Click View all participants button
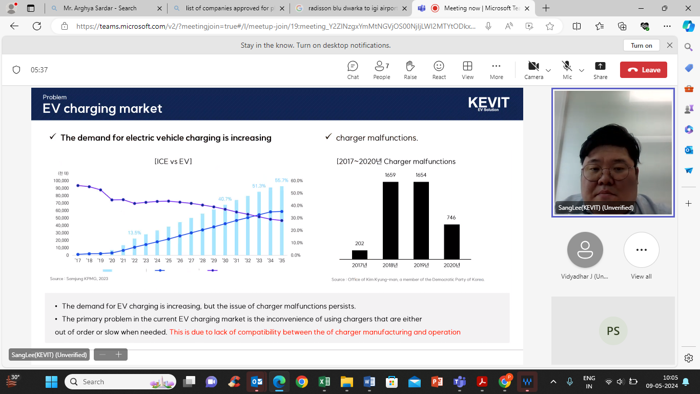 click(641, 250)
